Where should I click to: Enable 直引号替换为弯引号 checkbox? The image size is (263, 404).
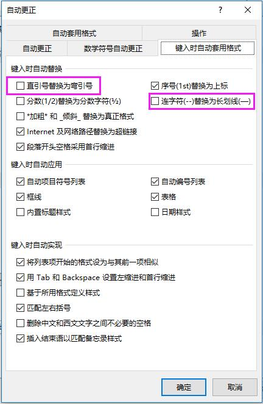coord(20,85)
